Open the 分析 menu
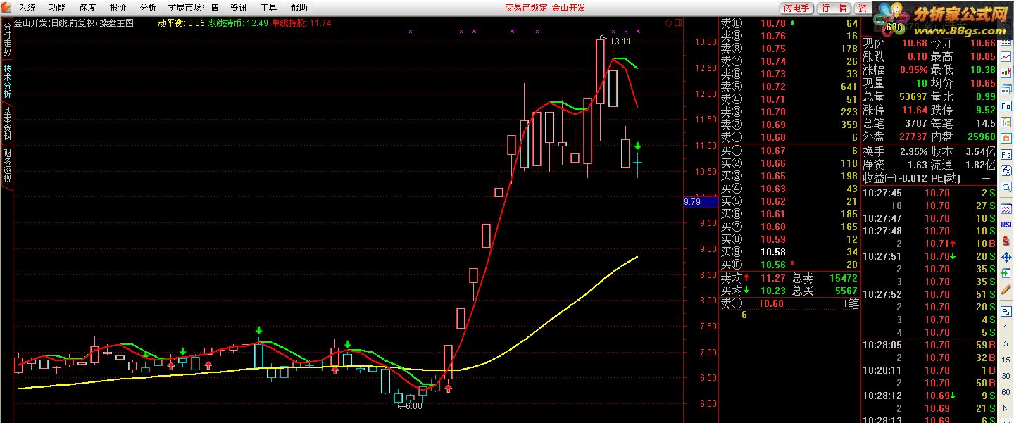Screen dimensions: 1014x423 click(148, 8)
